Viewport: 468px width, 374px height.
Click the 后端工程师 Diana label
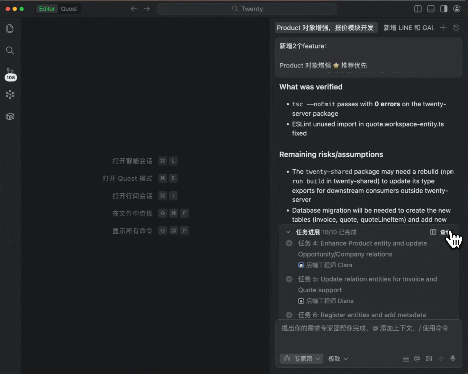tap(330, 301)
